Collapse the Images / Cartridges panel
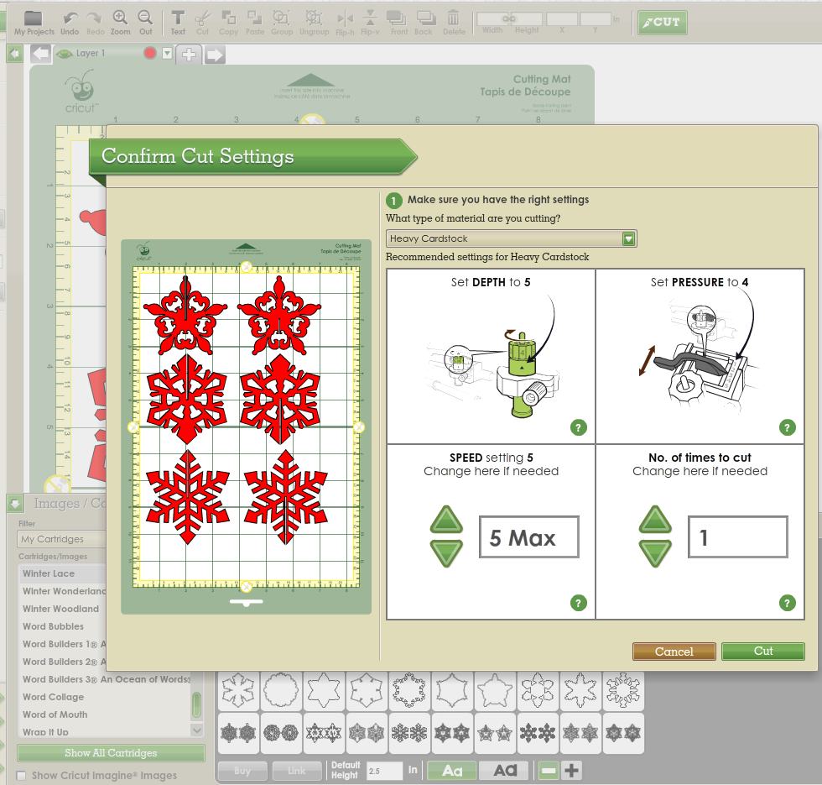The width and height of the screenshot is (822, 785). point(15,504)
